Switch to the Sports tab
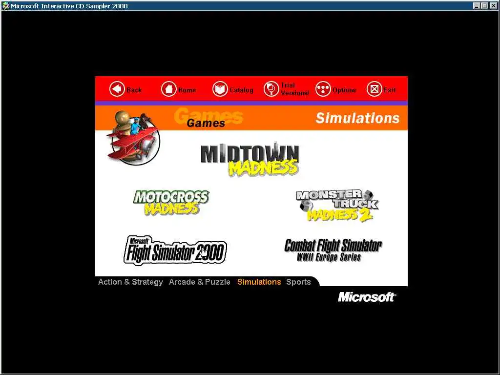 pyautogui.click(x=298, y=282)
